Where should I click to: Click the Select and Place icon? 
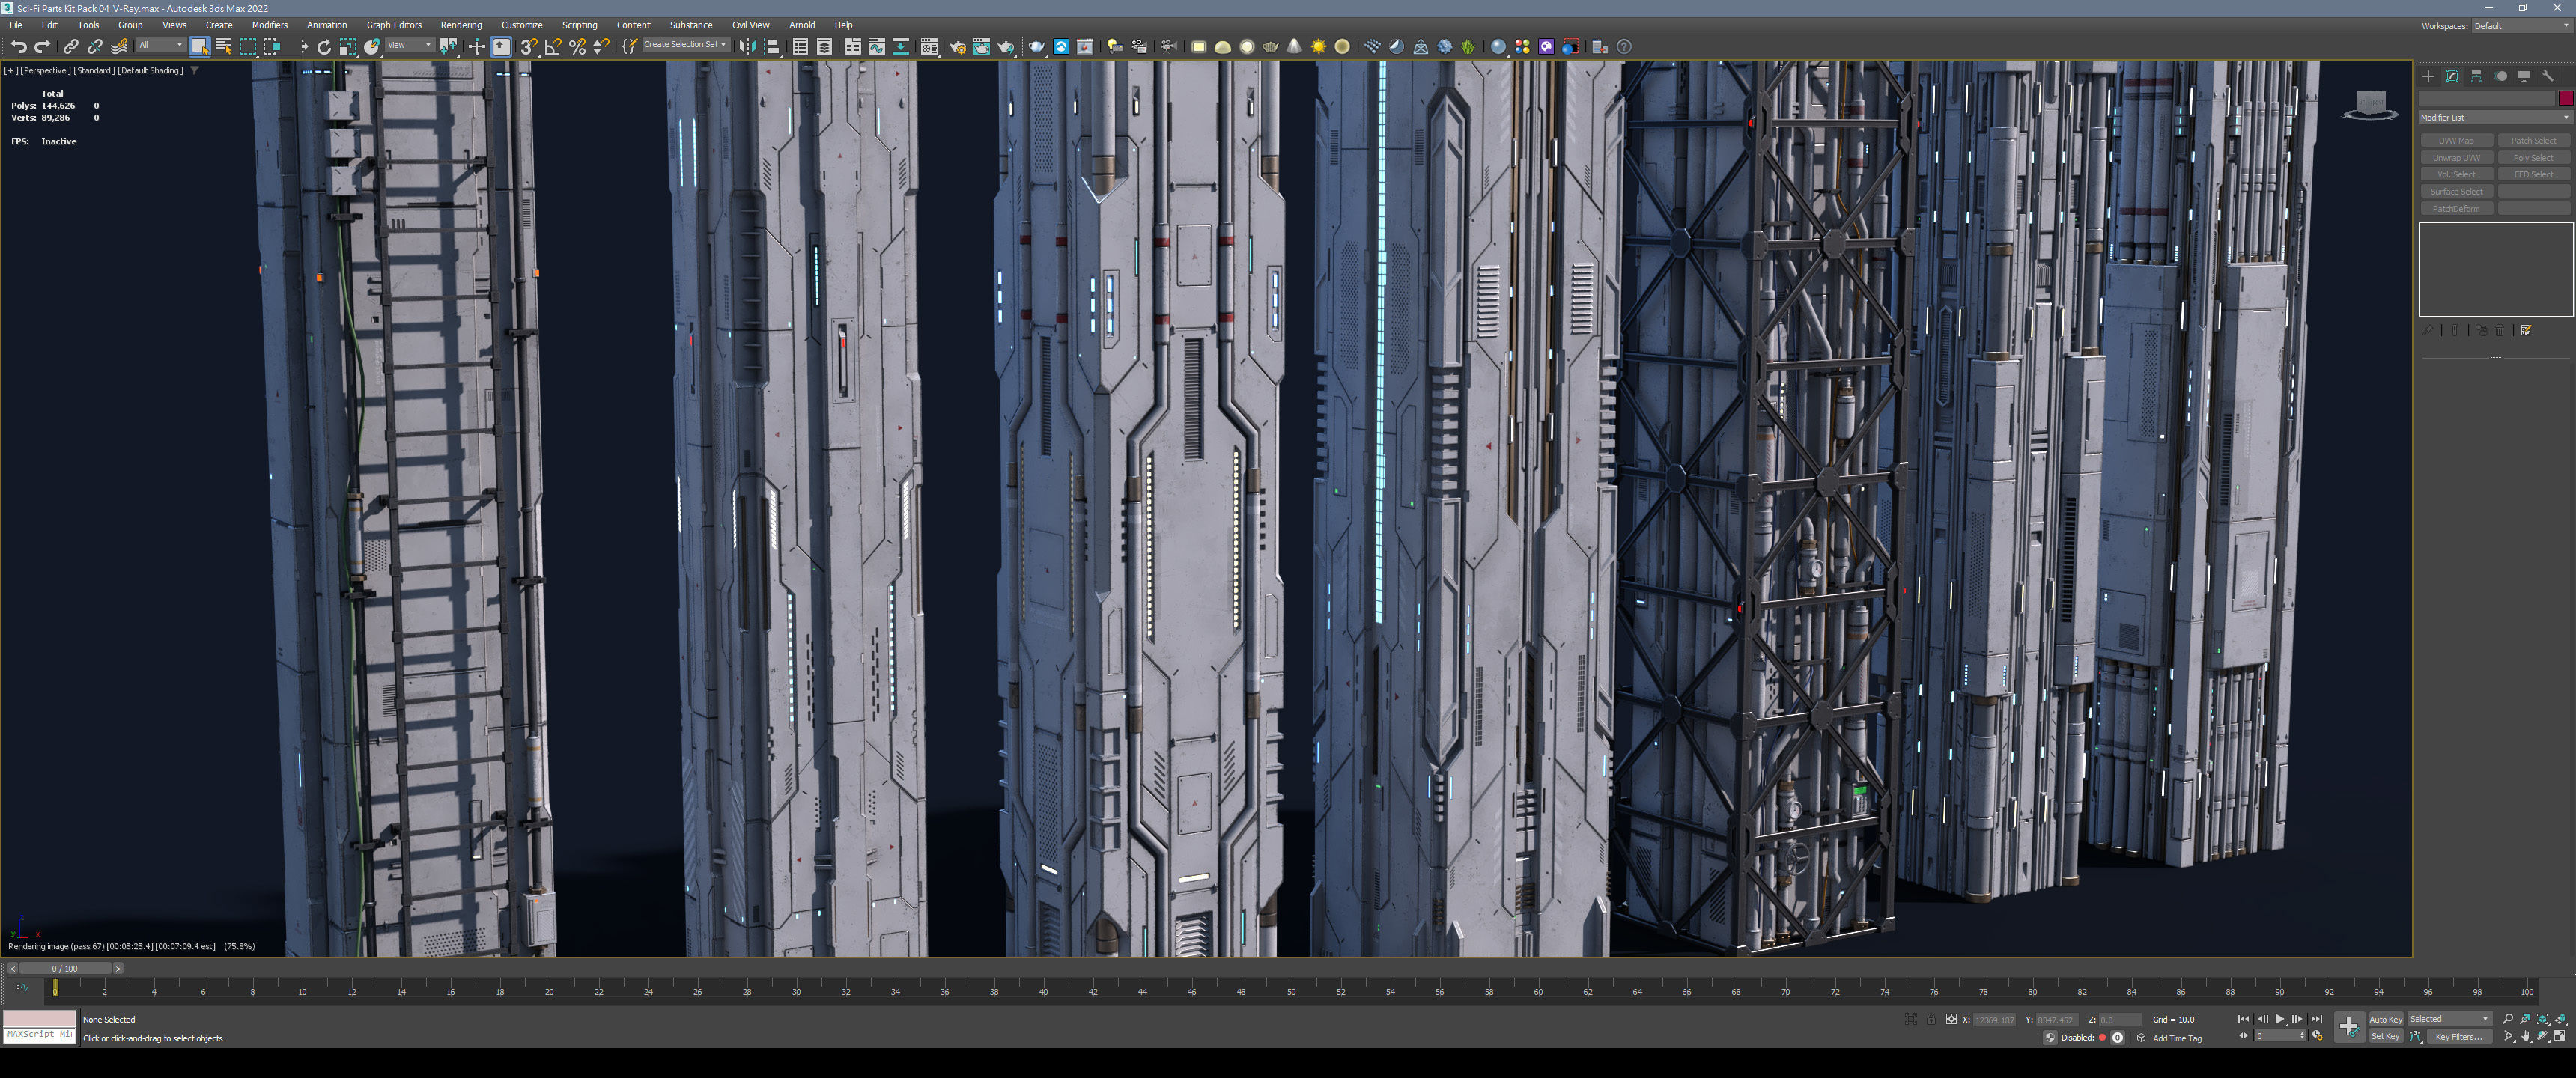372,46
